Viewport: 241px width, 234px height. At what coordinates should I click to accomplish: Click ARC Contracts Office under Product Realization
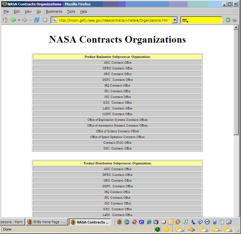click(x=117, y=62)
